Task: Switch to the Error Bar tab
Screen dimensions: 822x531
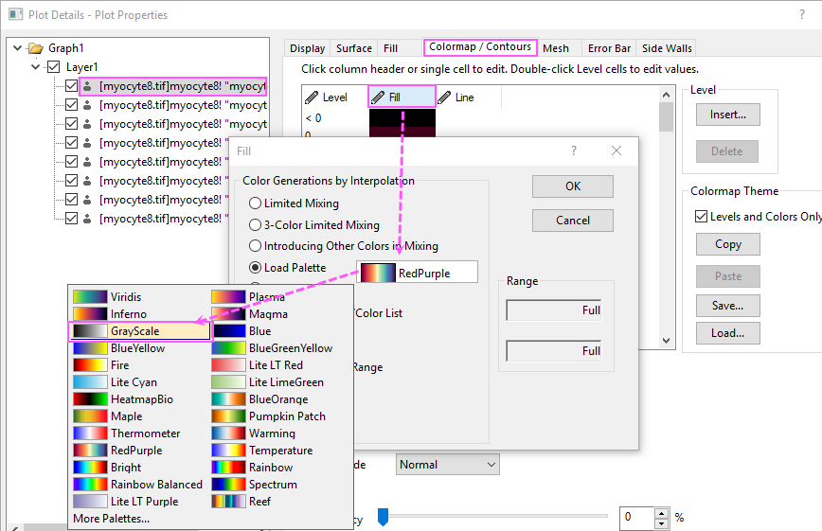Action: click(x=609, y=48)
